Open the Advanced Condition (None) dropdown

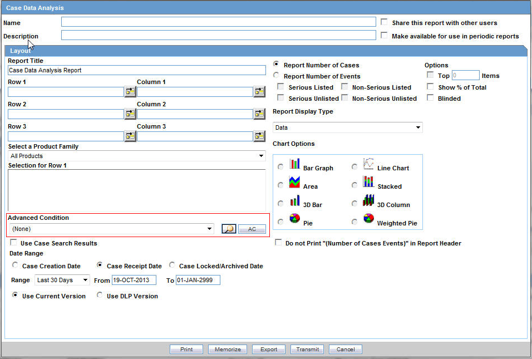pyautogui.click(x=112, y=229)
